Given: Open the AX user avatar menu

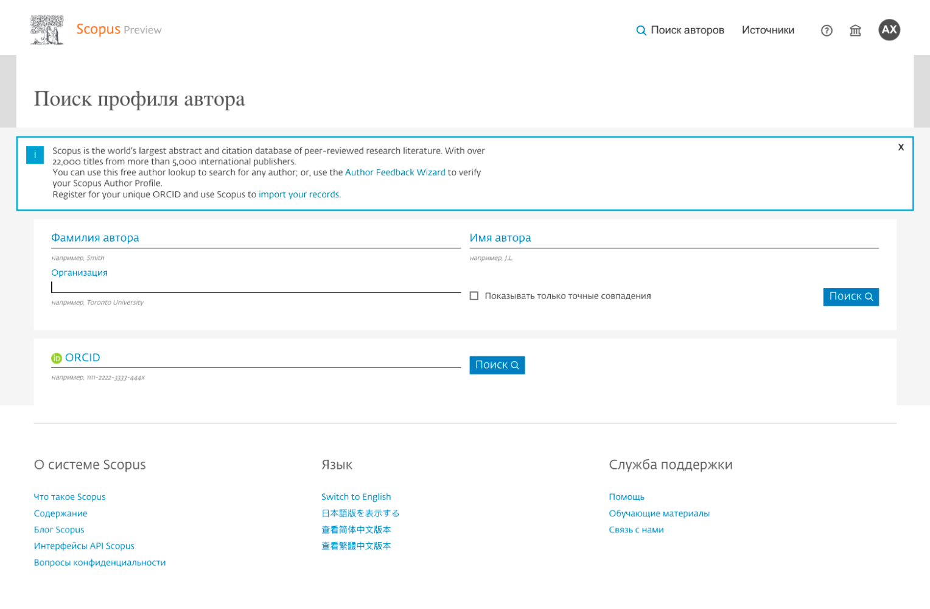Looking at the screenshot, I should tap(889, 30).
